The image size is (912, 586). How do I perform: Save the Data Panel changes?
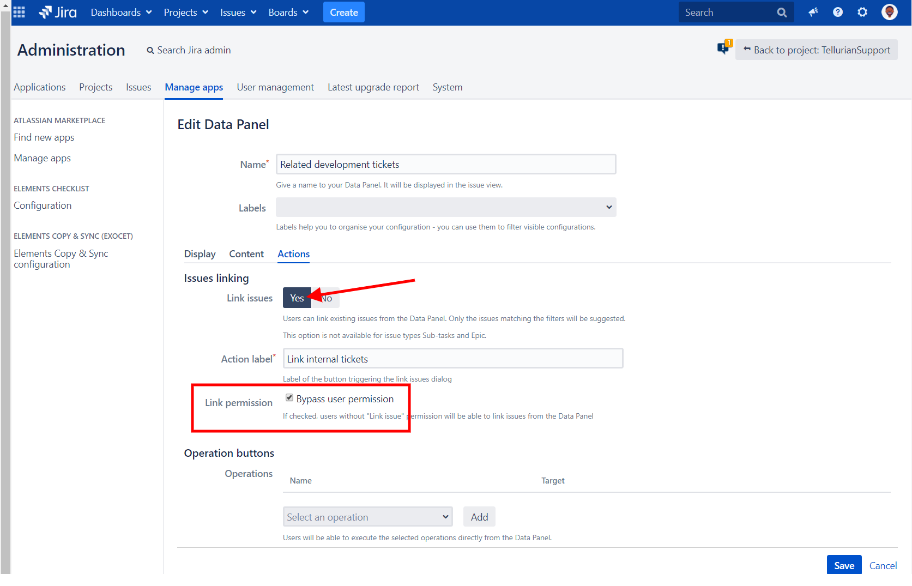844,565
